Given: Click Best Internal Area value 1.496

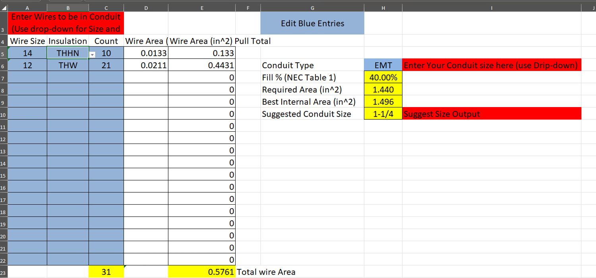Looking at the screenshot, I should tap(383, 102).
